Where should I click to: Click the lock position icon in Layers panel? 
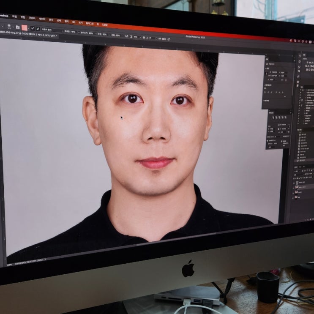click(302, 178)
